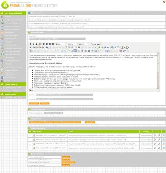Viewport: 166px width, 173px height.
Task: Toggle bold formatting in the editor
Action: [30, 44]
